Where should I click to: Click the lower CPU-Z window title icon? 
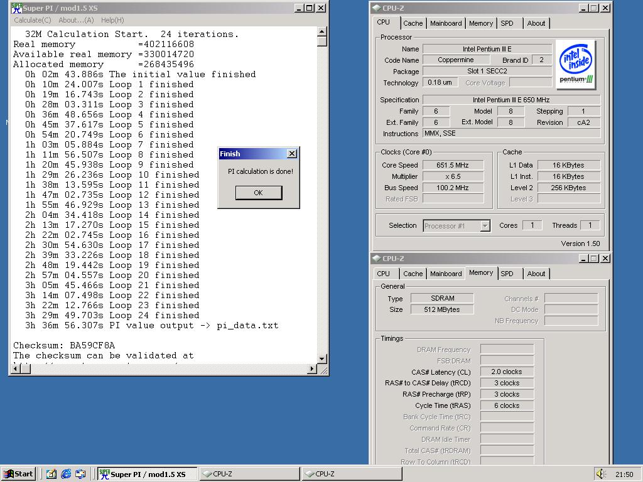pyautogui.click(x=376, y=258)
